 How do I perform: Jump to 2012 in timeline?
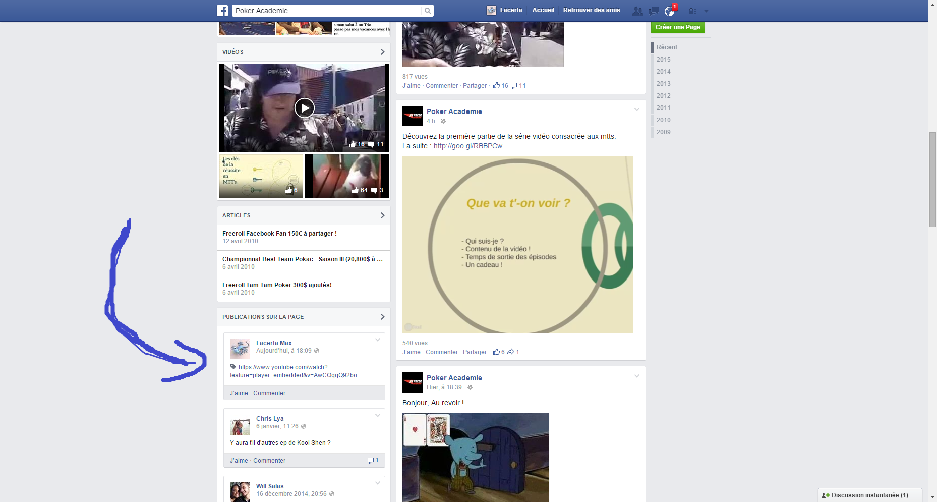coord(663,96)
